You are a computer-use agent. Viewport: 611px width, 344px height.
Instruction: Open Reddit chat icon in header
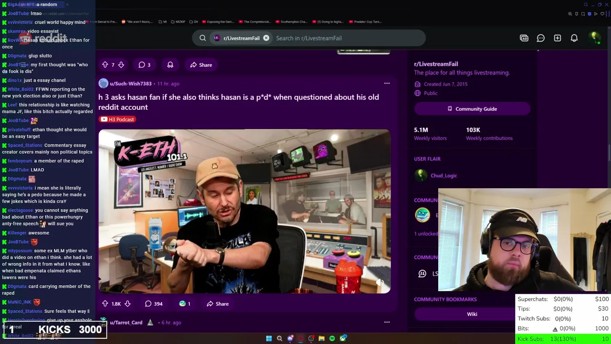540,38
